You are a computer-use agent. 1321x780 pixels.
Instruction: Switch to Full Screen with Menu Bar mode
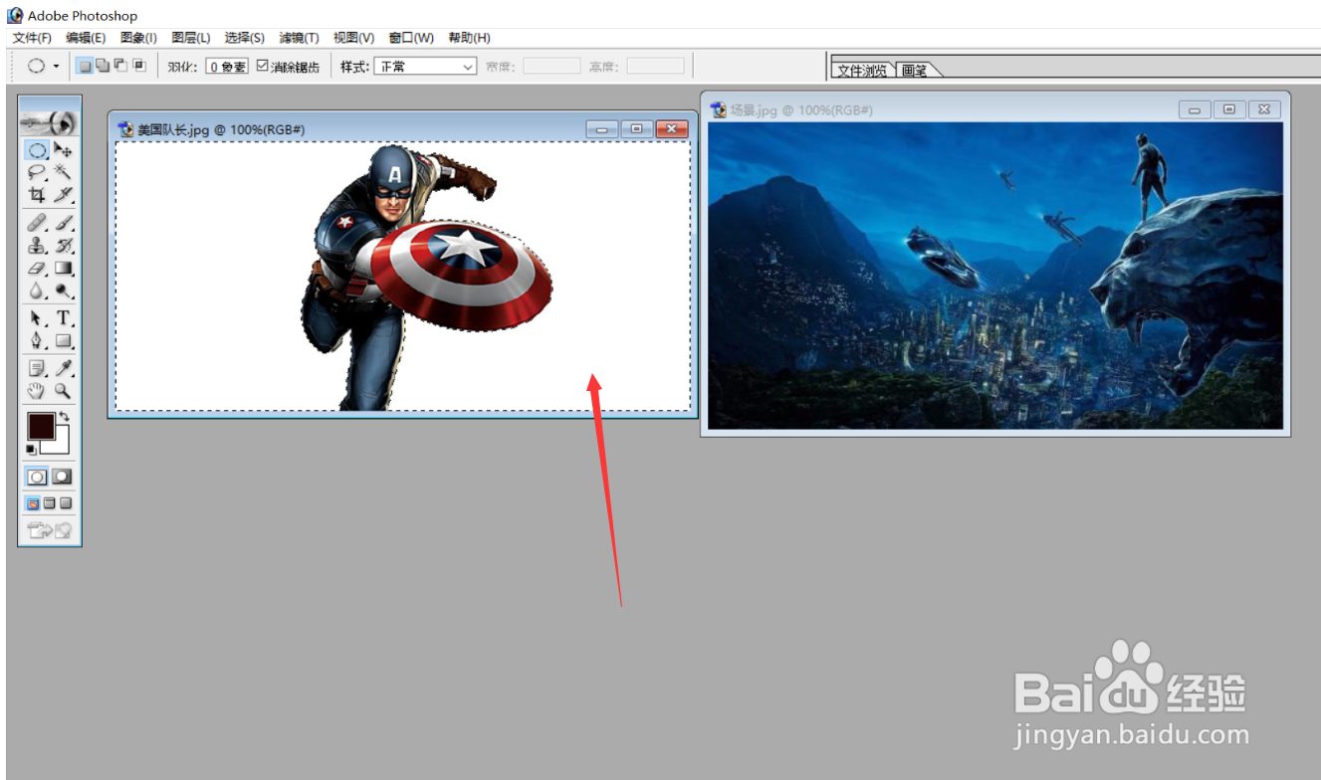point(50,503)
